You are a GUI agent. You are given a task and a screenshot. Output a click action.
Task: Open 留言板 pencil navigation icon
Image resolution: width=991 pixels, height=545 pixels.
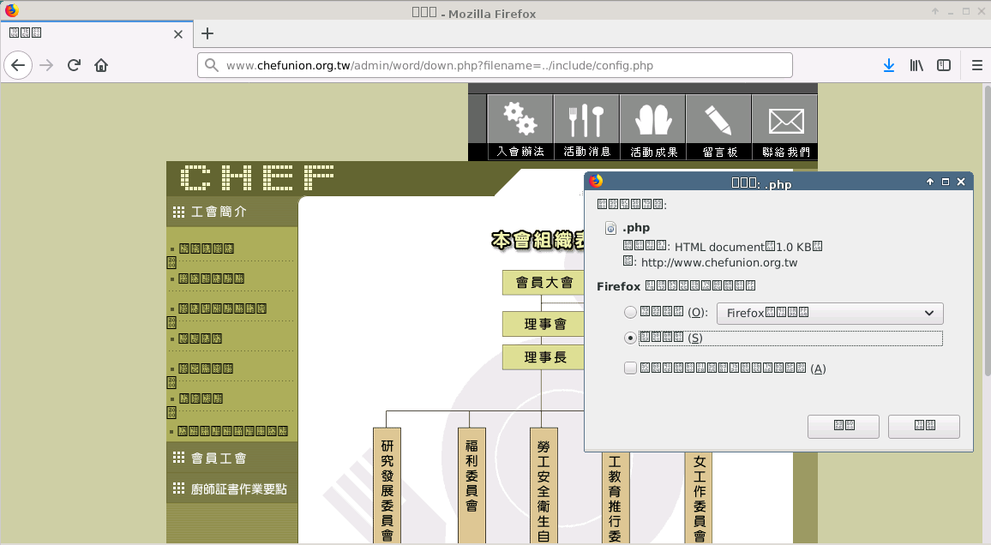[x=719, y=127]
